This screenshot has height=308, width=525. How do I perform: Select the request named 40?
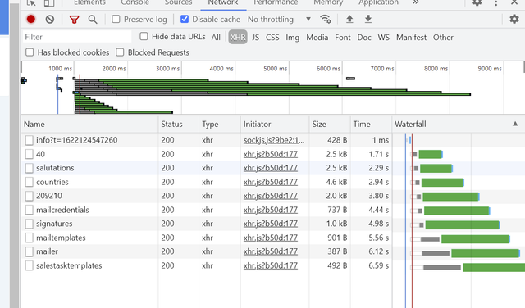click(40, 154)
